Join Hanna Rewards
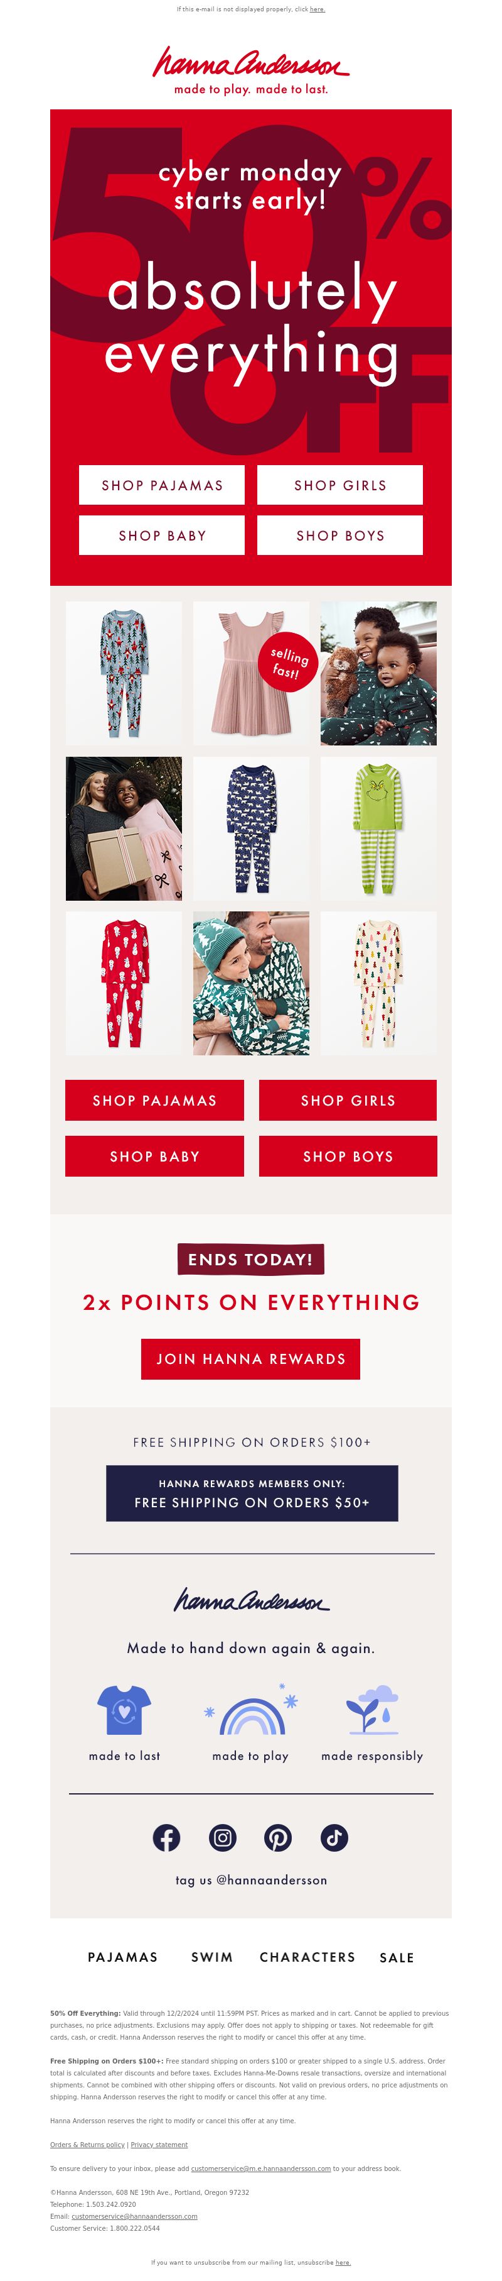Image resolution: width=502 pixels, height=2281 pixels. click(x=251, y=1358)
